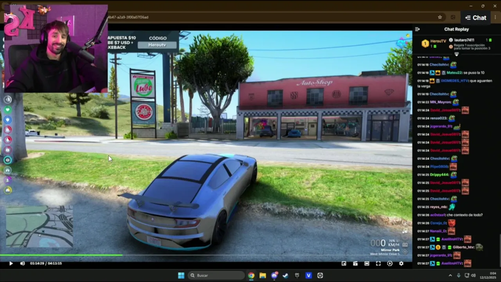
Task: Click username MN_Mayron in chat
Action: 441,102
